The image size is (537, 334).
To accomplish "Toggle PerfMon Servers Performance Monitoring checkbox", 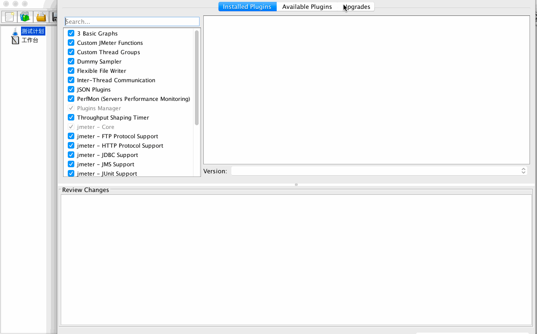I will point(71,99).
